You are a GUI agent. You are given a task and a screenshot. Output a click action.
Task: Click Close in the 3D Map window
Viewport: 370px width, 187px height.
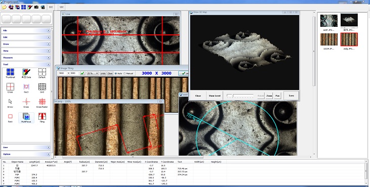(x=198, y=96)
